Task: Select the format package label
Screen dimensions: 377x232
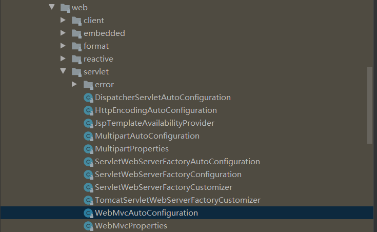Action: click(x=96, y=46)
